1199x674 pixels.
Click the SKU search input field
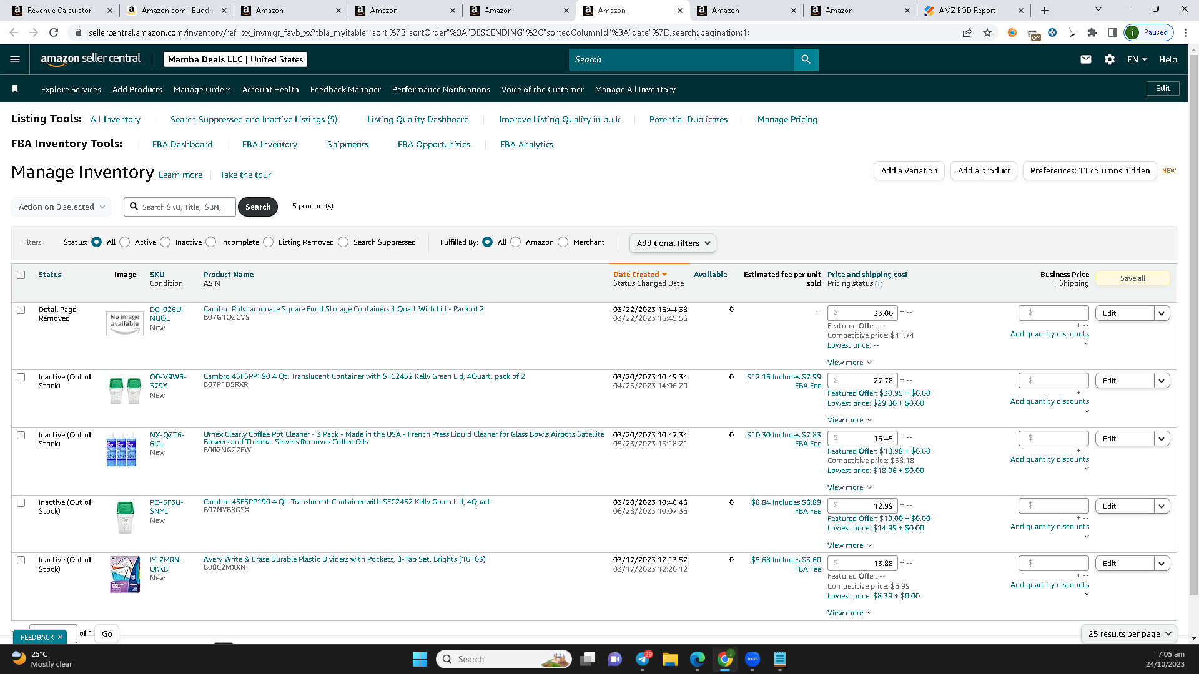point(180,207)
